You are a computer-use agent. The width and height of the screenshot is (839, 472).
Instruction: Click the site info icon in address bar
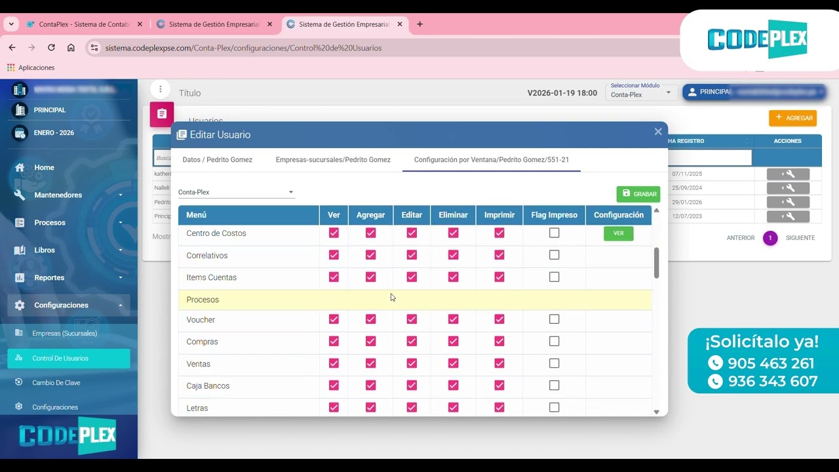point(94,48)
